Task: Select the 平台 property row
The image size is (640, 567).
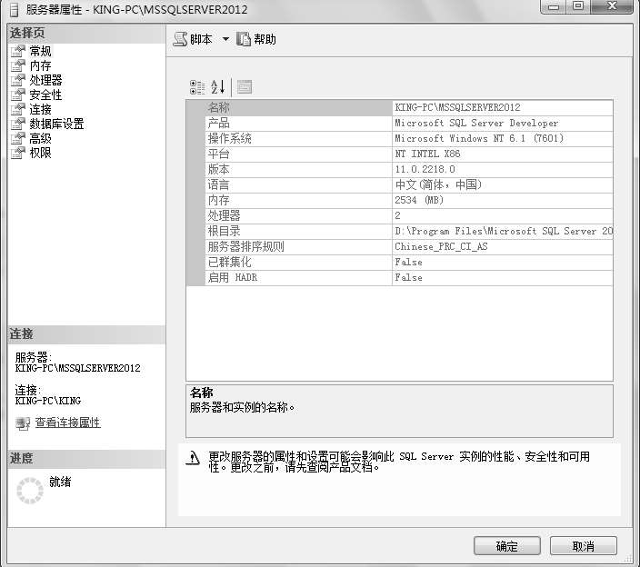Action: pos(408,154)
